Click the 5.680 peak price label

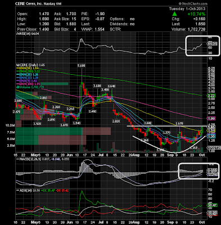coord(82,65)
